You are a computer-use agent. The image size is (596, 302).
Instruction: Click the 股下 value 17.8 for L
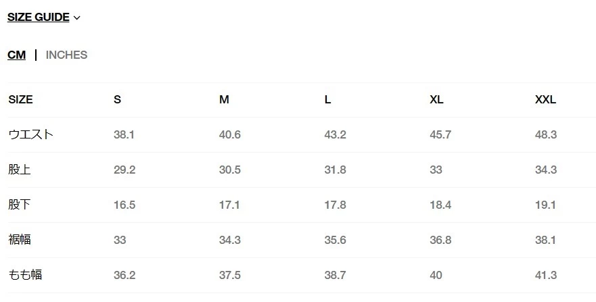coord(335,205)
